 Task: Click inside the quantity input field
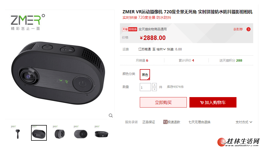(x=146, y=87)
